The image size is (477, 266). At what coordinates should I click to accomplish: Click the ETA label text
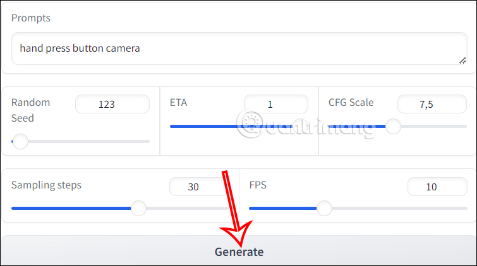pyautogui.click(x=179, y=102)
